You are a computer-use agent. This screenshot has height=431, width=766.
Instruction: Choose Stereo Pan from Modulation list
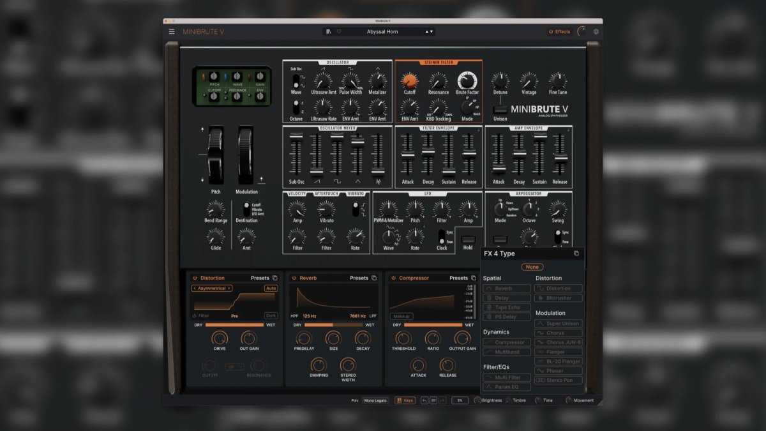tap(559, 380)
